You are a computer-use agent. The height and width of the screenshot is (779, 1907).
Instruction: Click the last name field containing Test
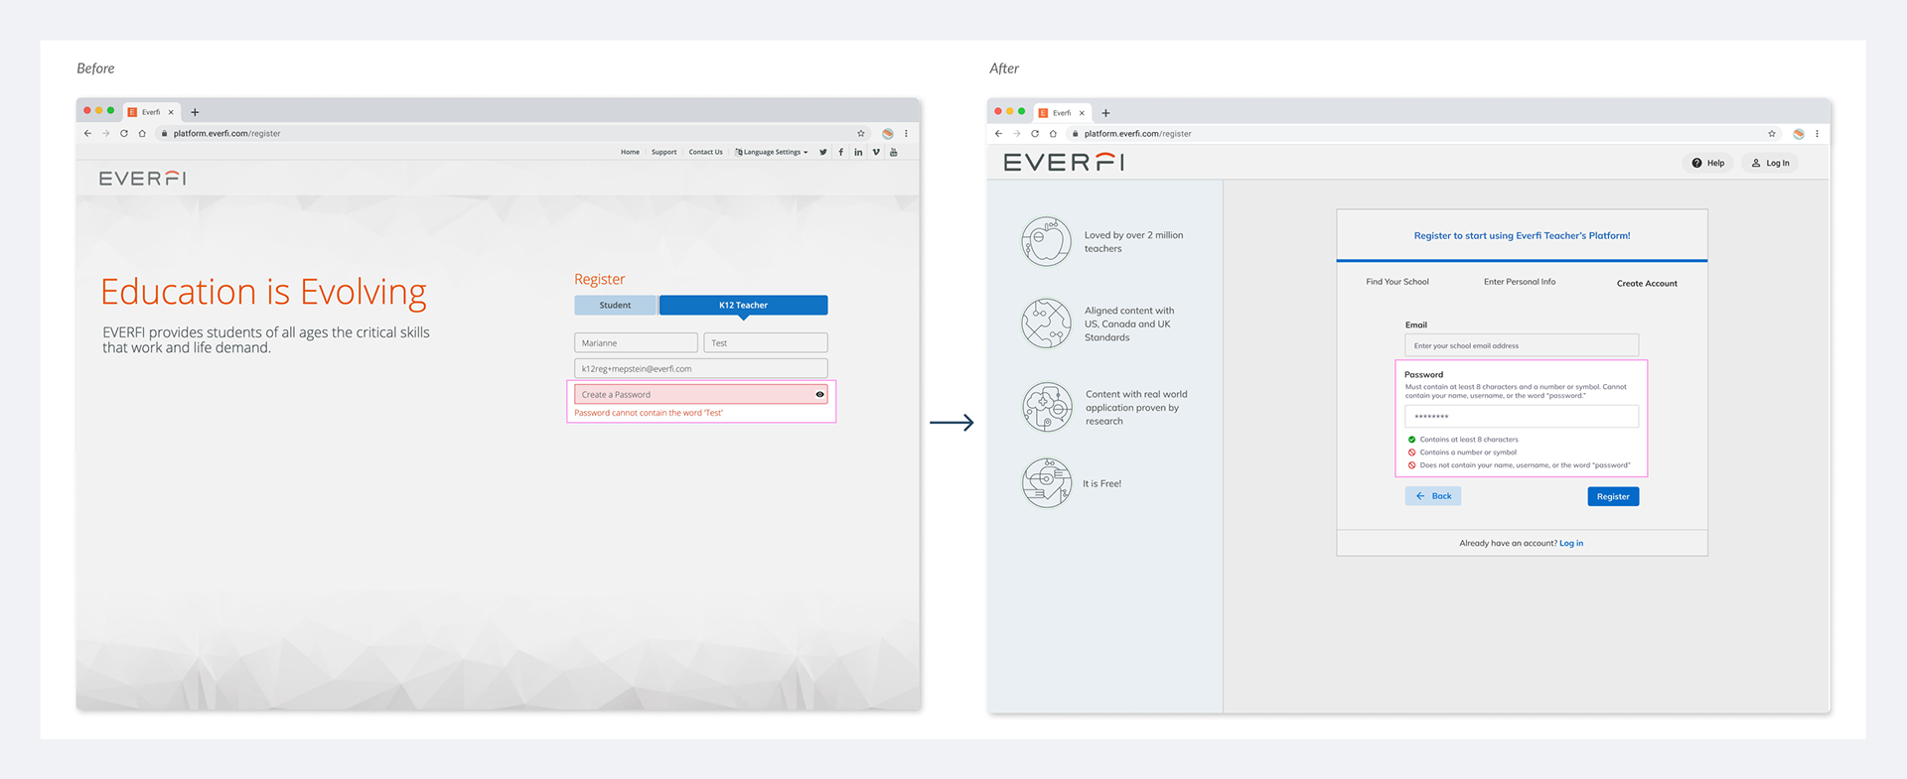coord(766,342)
